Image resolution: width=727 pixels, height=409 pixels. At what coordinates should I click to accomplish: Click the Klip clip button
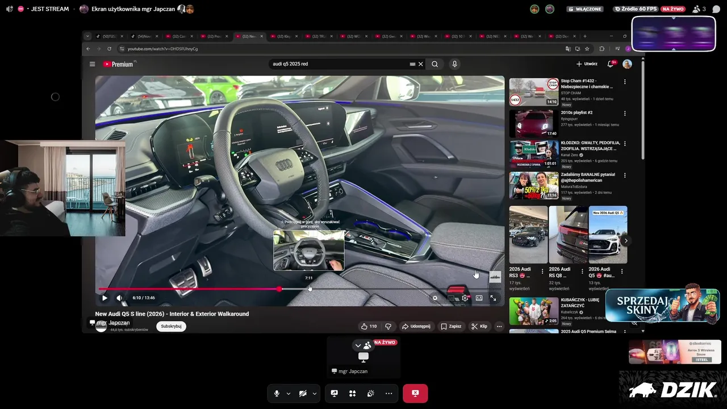479,326
